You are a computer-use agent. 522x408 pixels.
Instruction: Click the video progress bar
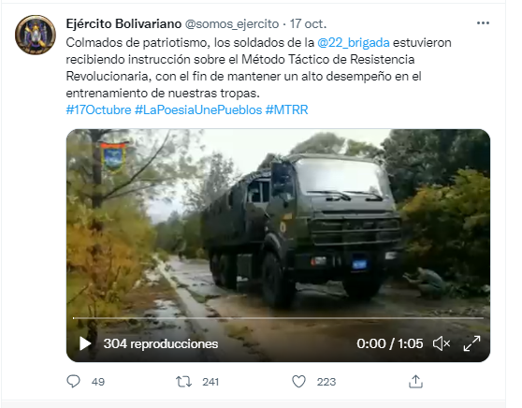[278, 318]
